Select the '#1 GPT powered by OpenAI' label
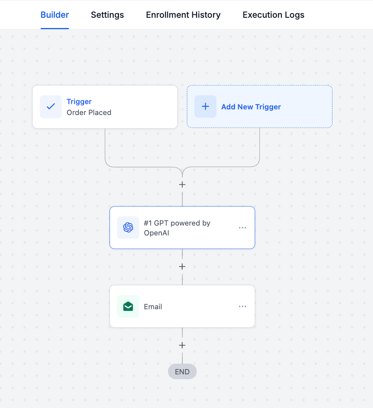 tap(177, 228)
